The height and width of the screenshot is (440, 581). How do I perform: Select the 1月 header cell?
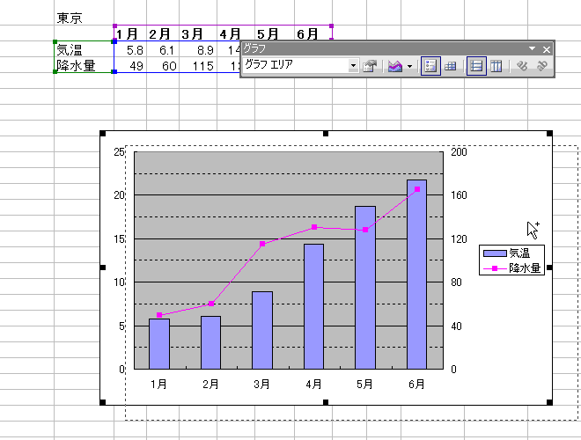[x=130, y=33]
